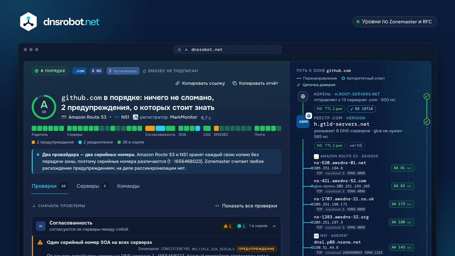This screenshot has height=256, width=455.
Task: Click the sort arrow beside СНАЧАЛА ПРОБЛЕМЫ
Action: pyautogui.click(x=34, y=206)
